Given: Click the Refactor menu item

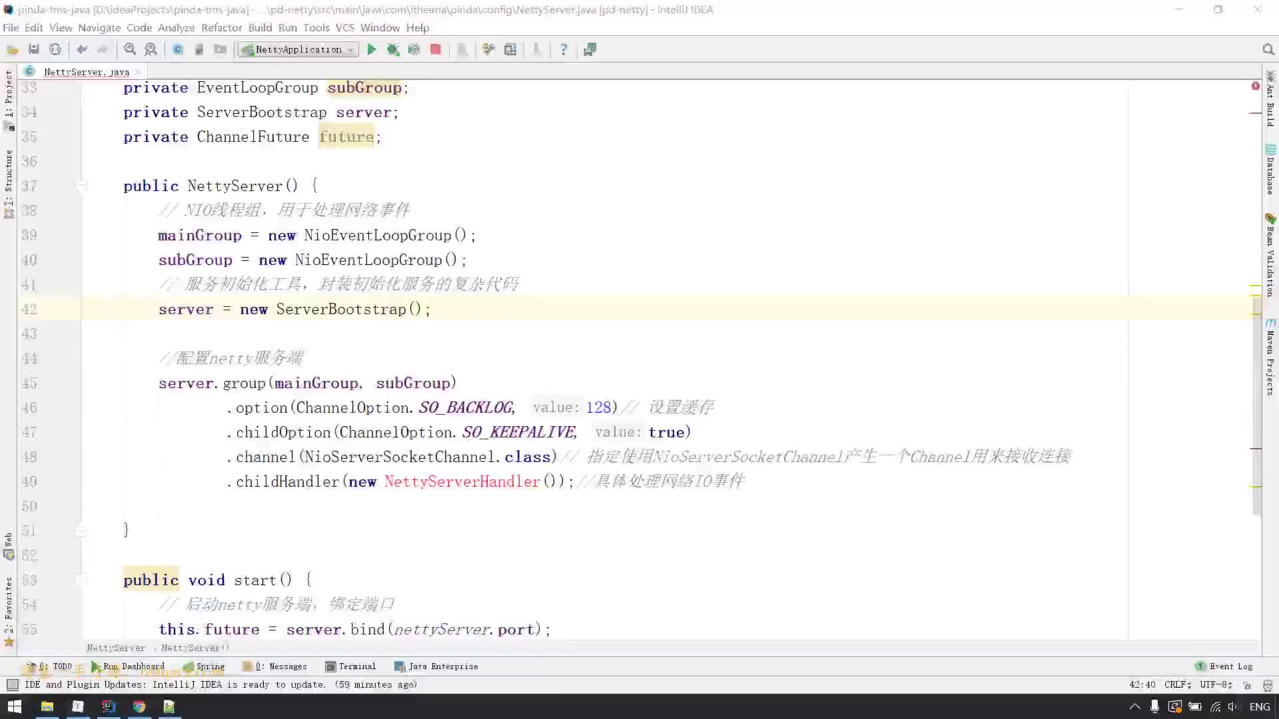Looking at the screenshot, I should [x=221, y=27].
